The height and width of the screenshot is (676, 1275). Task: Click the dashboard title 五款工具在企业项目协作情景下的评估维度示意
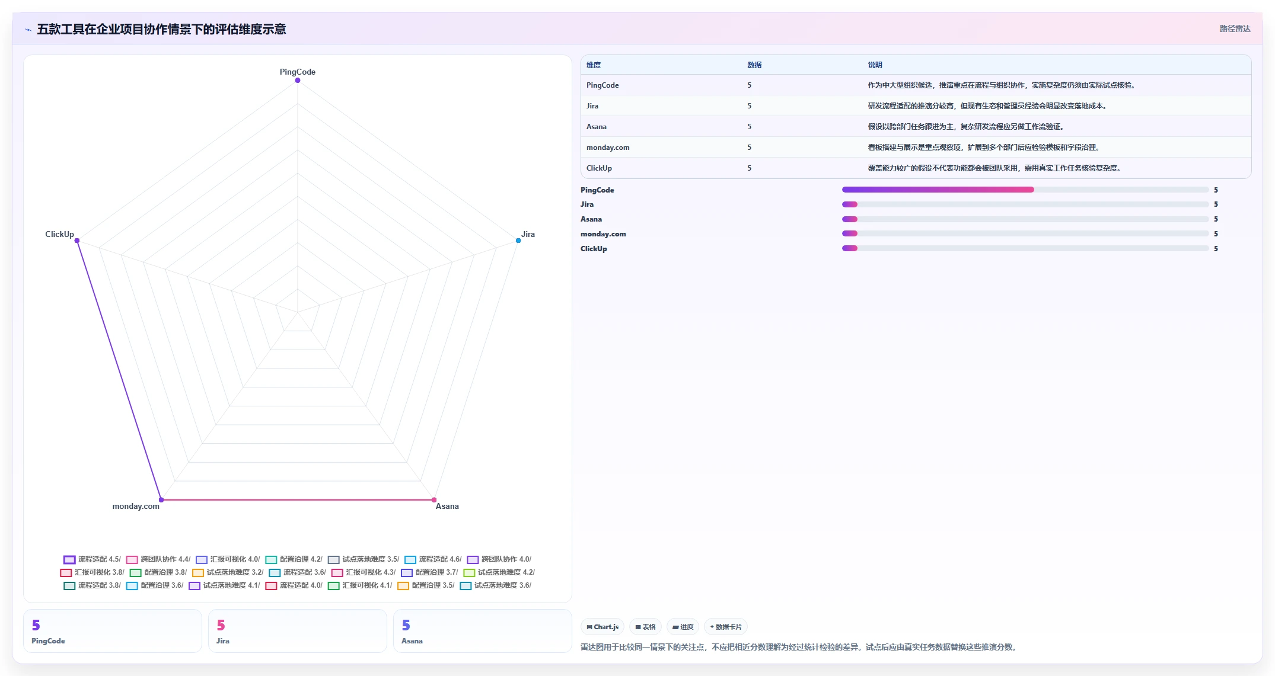click(161, 29)
